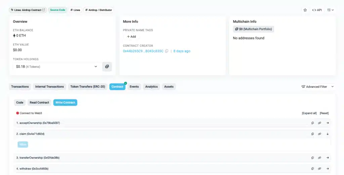Click the Multichain Portfolio badge
This screenshot has width=344, height=175.
click(x=254, y=29)
